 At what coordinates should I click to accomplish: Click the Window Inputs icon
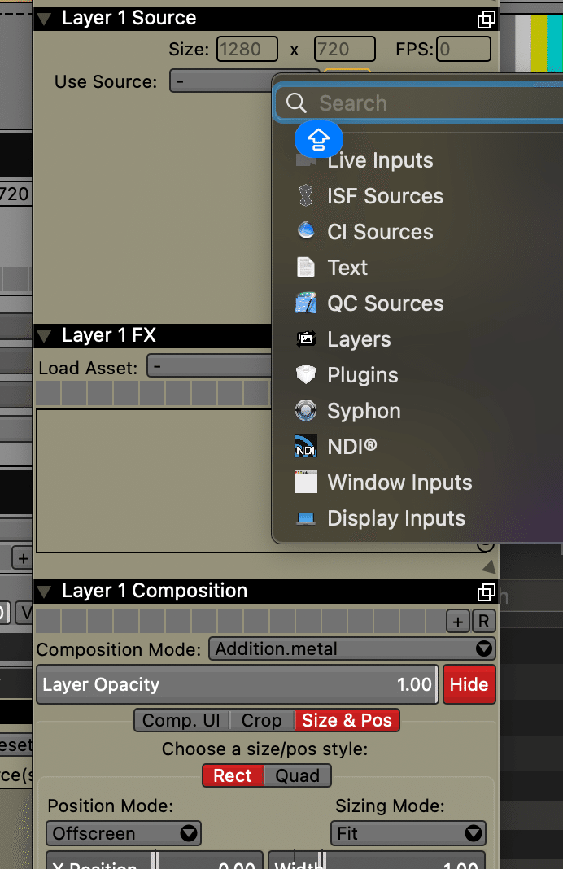(305, 482)
